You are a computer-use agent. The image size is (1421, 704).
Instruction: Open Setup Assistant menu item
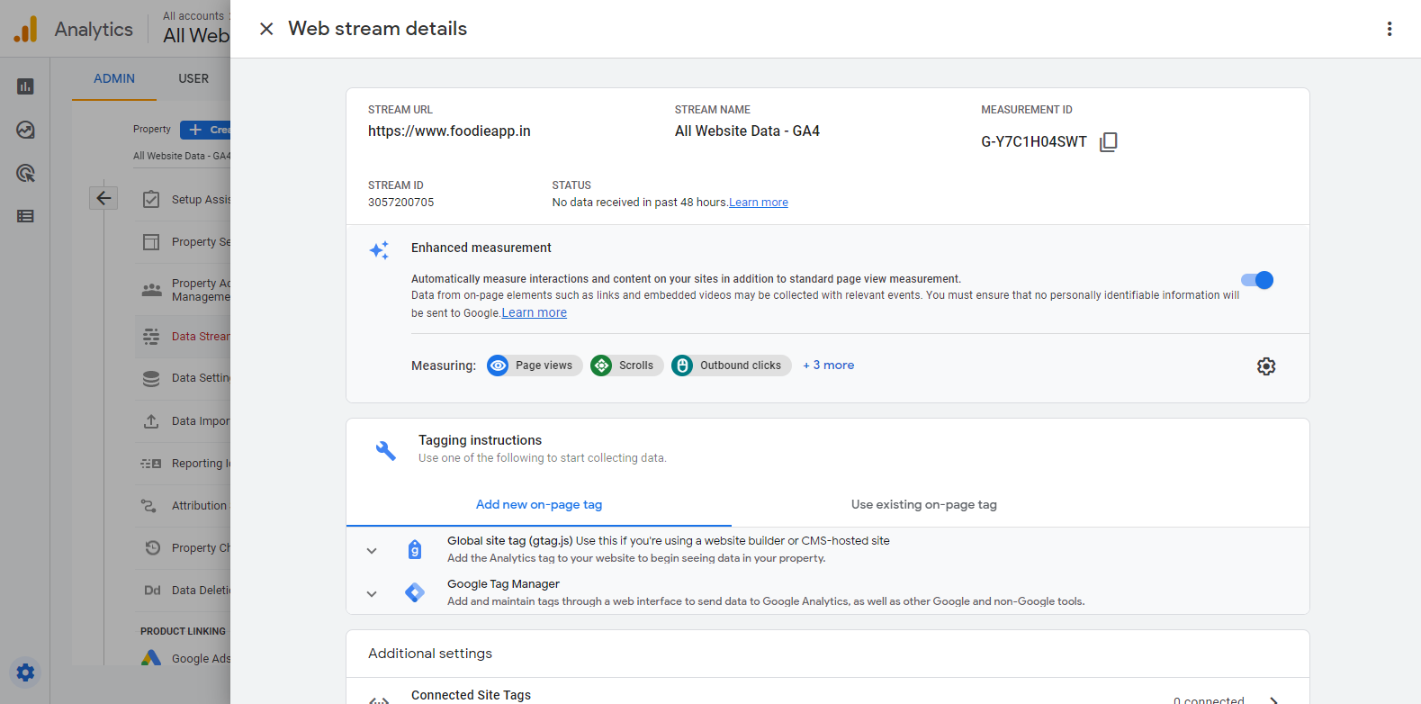(x=183, y=199)
